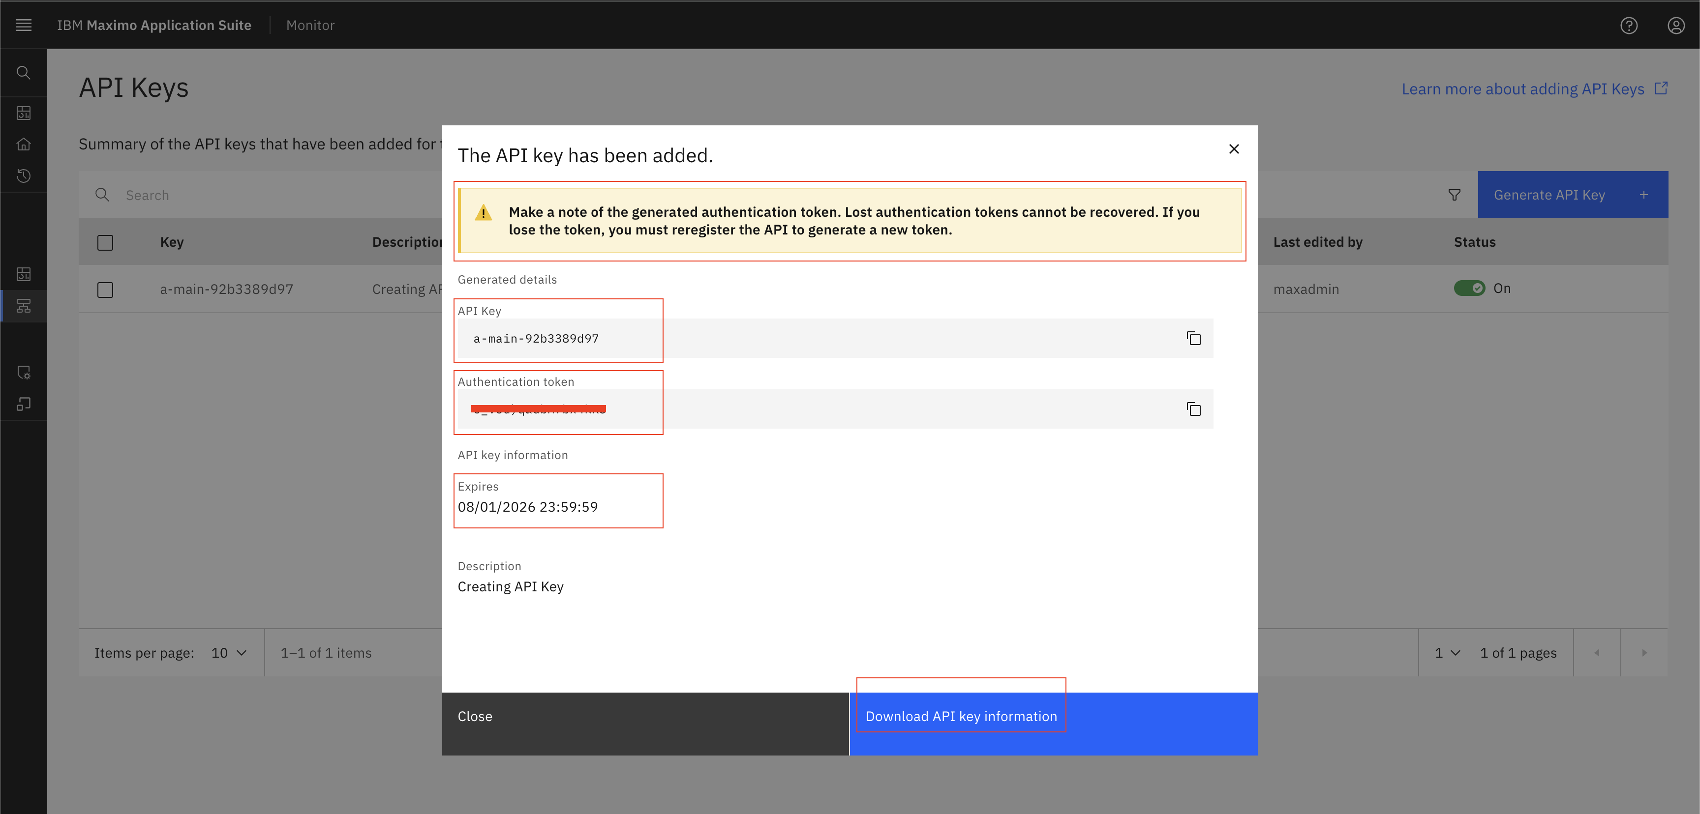Click the a-main-92b3389d97 table cell
The image size is (1700, 814).
click(x=226, y=289)
